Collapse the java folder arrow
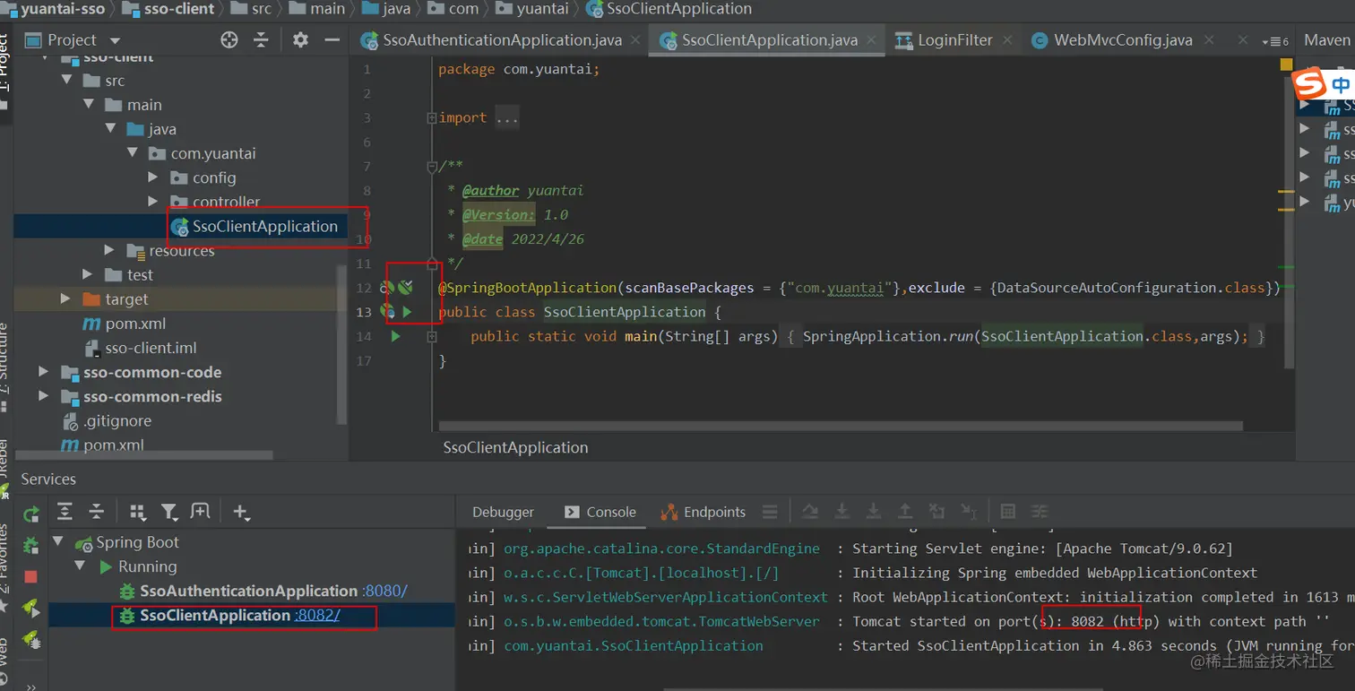The image size is (1355, 691). (x=110, y=129)
